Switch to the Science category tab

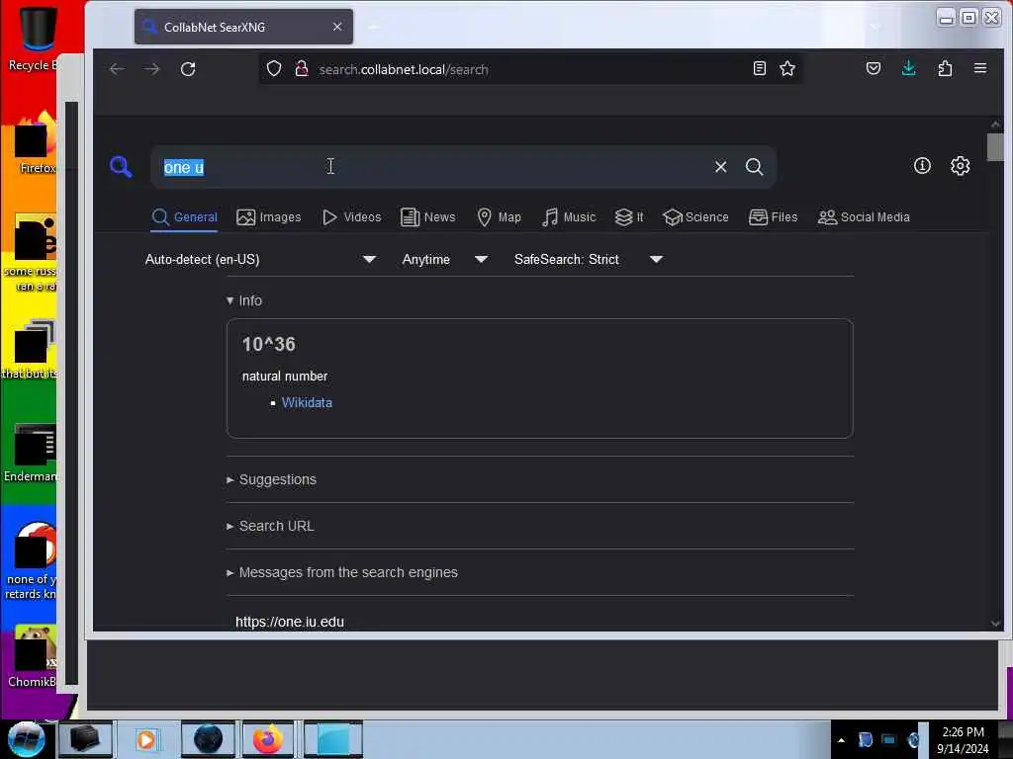(x=695, y=217)
